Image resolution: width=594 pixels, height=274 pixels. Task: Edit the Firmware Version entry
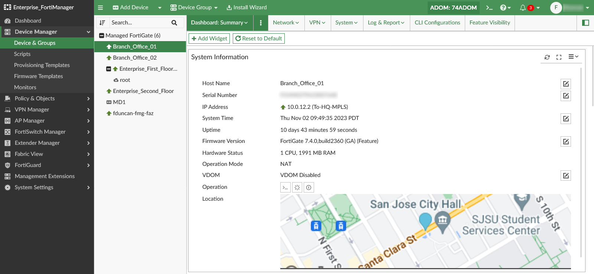565,141
